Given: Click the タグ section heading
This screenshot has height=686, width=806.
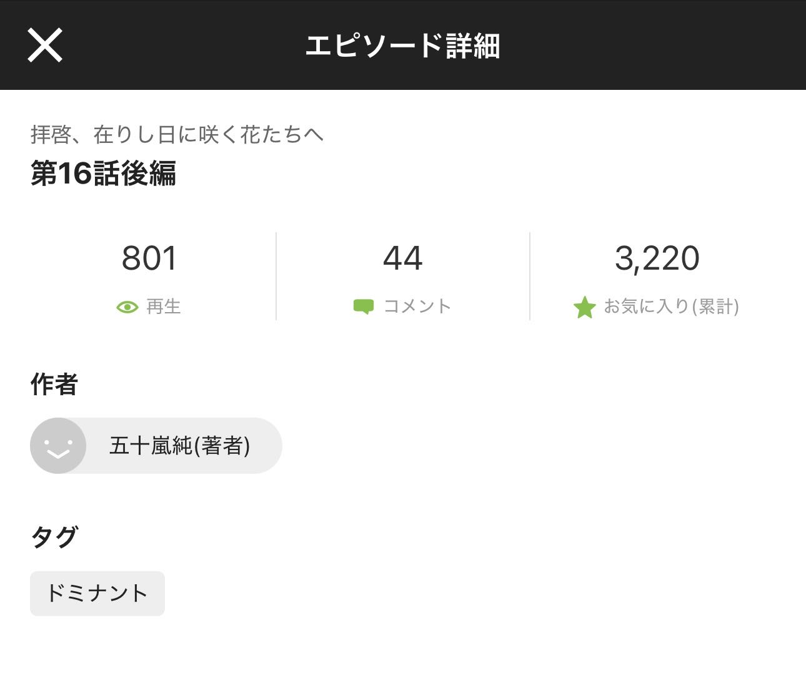Looking at the screenshot, I should coord(54,537).
